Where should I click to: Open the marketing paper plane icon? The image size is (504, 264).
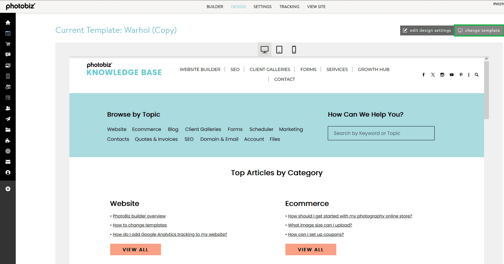(8, 119)
